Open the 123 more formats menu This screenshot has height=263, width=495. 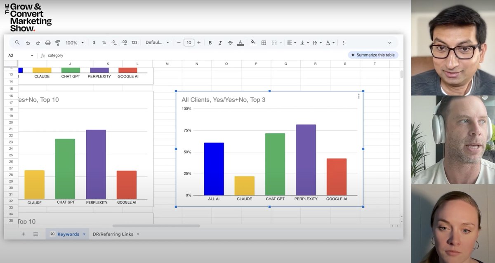[x=134, y=42]
